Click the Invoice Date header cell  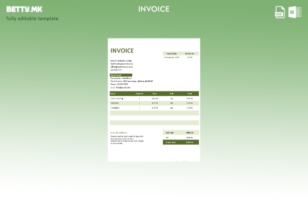pos(172,53)
